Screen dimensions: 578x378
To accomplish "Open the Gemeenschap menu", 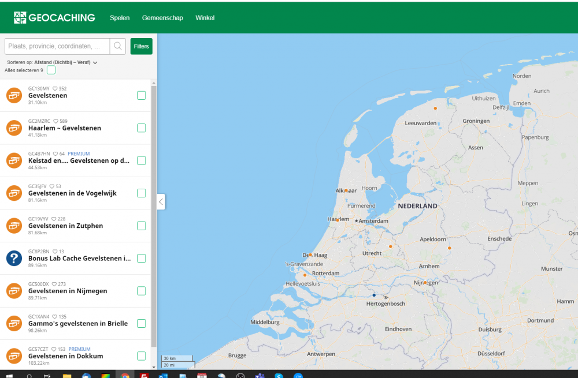I will [x=162, y=18].
